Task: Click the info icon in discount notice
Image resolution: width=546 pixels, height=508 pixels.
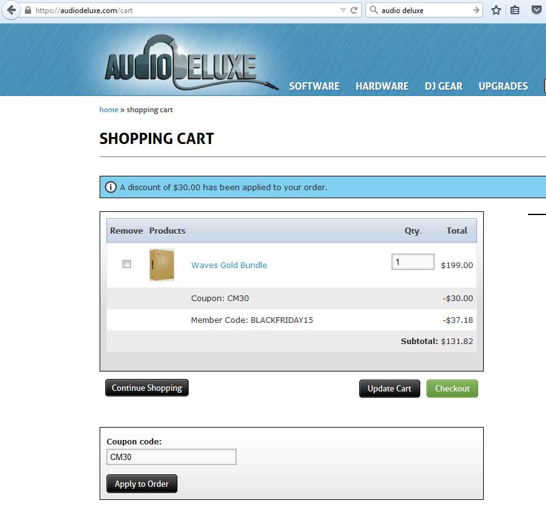Action: pyautogui.click(x=111, y=187)
